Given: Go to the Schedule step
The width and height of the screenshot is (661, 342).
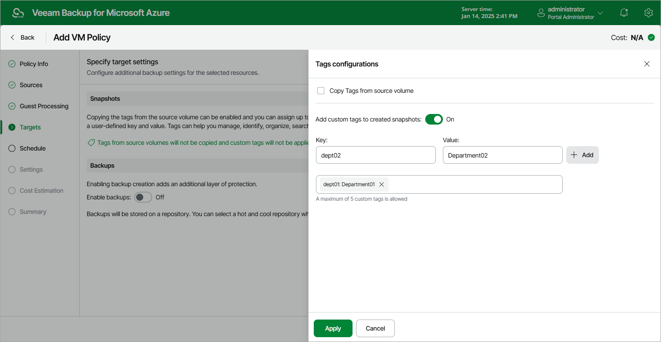Looking at the screenshot, I should [x=33, y=148].
